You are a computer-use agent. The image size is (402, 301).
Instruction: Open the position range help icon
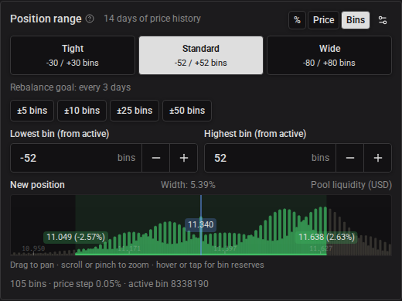(x=90, y=19)
